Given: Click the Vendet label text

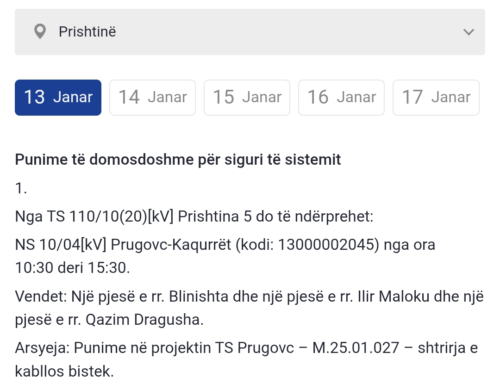Looking at the screenshot, I should coord(41,296).
